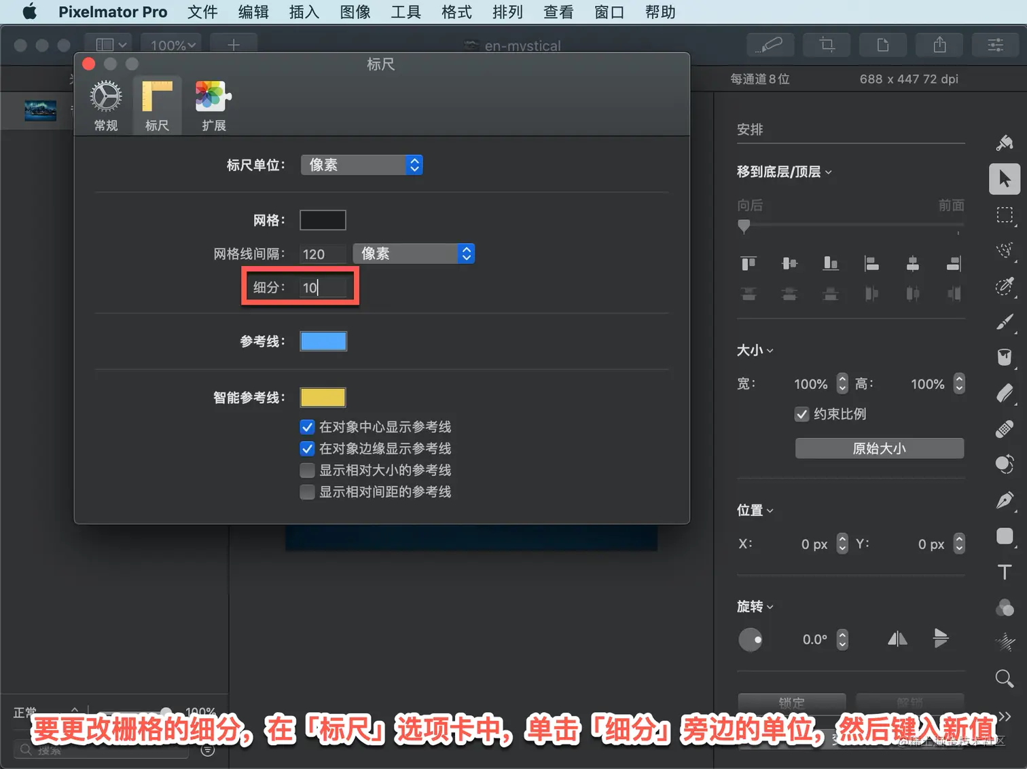Viewport: 1027px width, 769px height.
Task: Flip vertically icon in 旋转 section
Action: coord(941,639)
